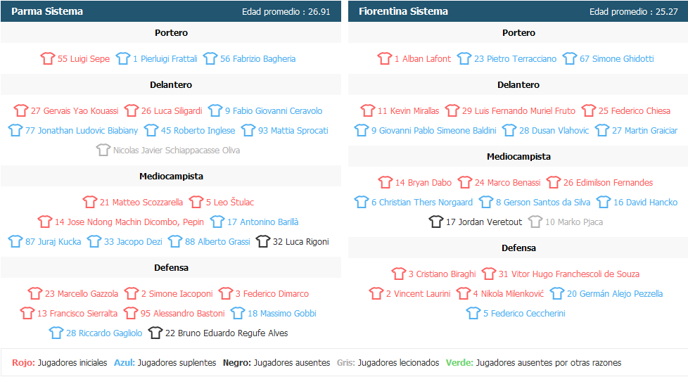Click the blue jersey icon next to Pierluigi Frattali
This screenshot has width=688, height=377.
[x=123, y=59]
